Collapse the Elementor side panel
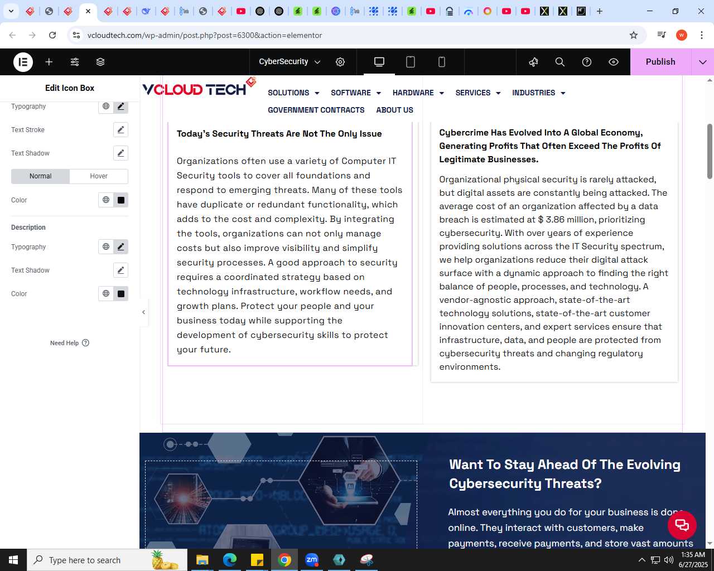 143,312
